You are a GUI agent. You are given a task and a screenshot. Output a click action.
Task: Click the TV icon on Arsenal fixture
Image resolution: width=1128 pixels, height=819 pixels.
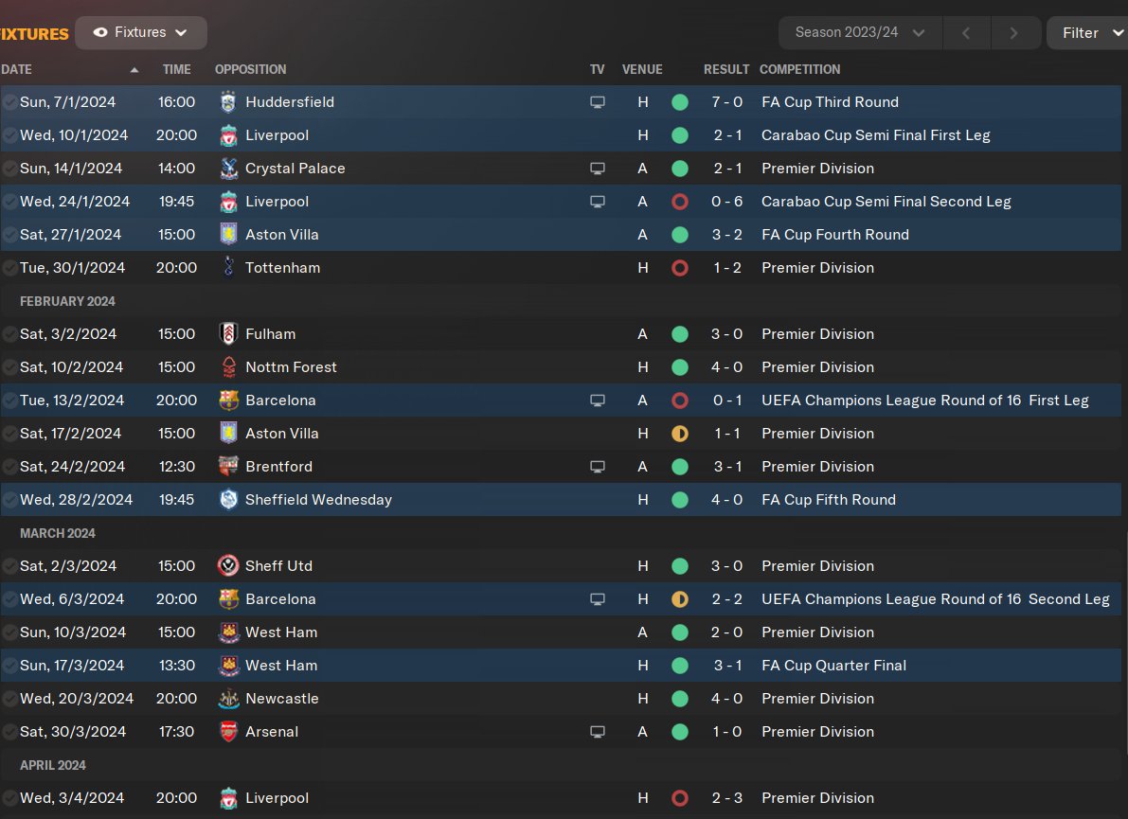coord(597,731)
